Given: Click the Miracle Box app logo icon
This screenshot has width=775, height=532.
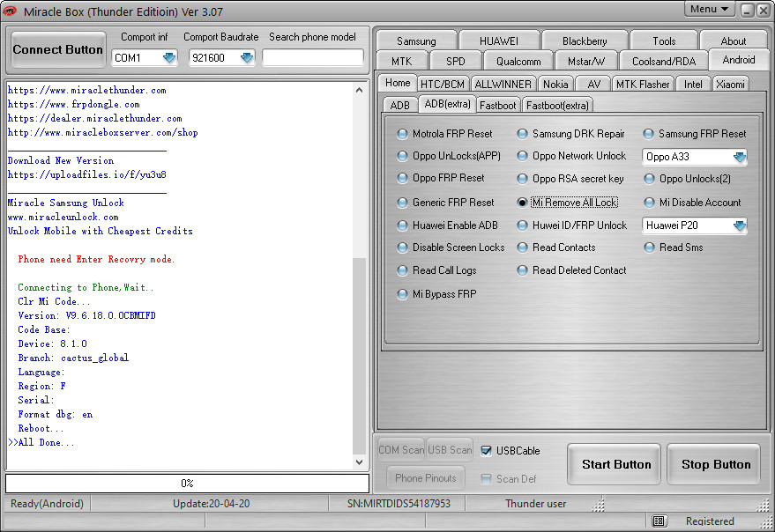Looking at the screenshot, I should click(x=10, y=11).
